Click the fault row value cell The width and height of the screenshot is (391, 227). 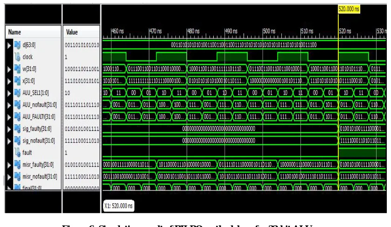pyautogui.click(x=81, y=153)
